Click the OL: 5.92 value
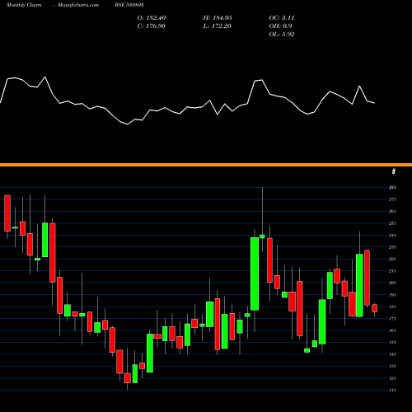412x412 pixels. (282, 35)
